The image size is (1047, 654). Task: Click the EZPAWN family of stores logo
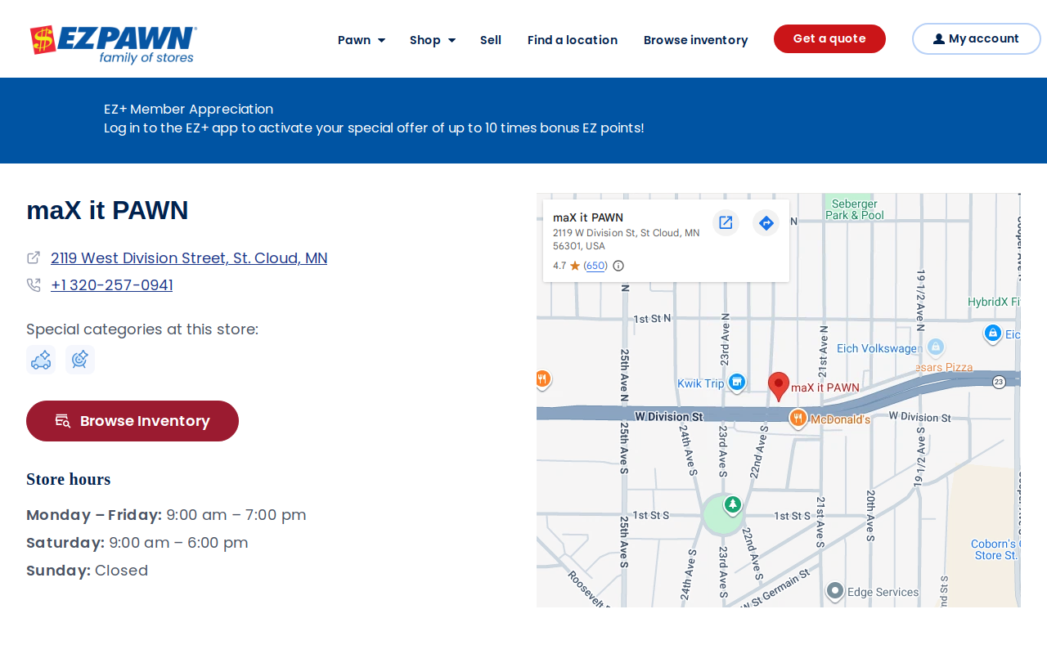coord(114,44)
